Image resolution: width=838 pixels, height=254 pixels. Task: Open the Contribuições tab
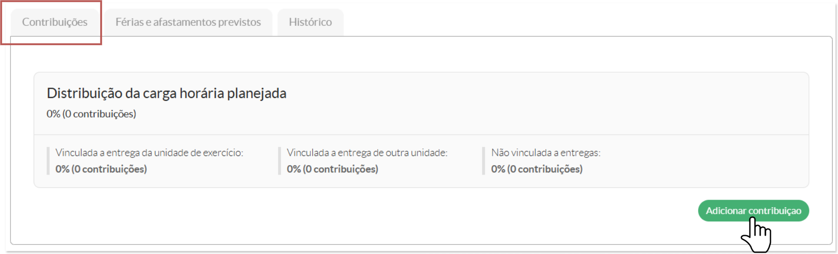pyautogui.click(x=55, y=22)
